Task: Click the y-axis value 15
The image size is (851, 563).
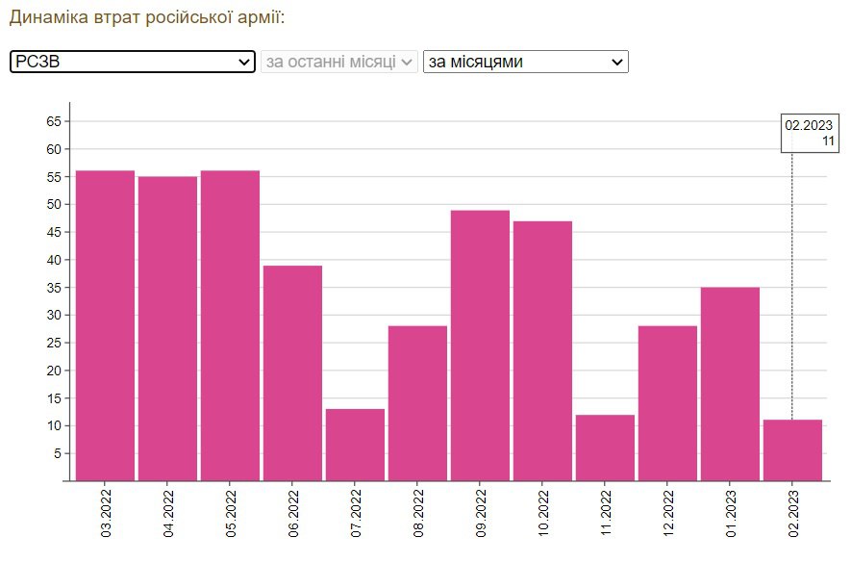Action: [54, 398]
